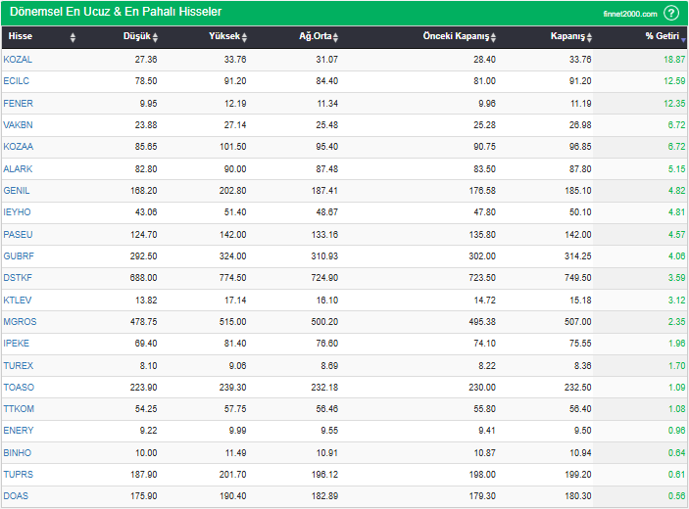Sort by Önceki Kapanış sort arrows
689x509 pixels.
click(494, 37)
